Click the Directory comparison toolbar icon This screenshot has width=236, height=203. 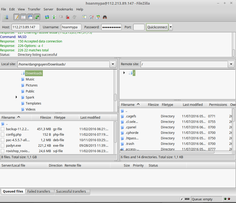(91, 17)
